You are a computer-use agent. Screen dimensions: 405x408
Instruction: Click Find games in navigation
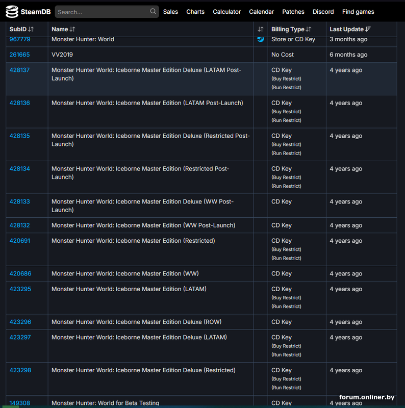coord(358,12)
